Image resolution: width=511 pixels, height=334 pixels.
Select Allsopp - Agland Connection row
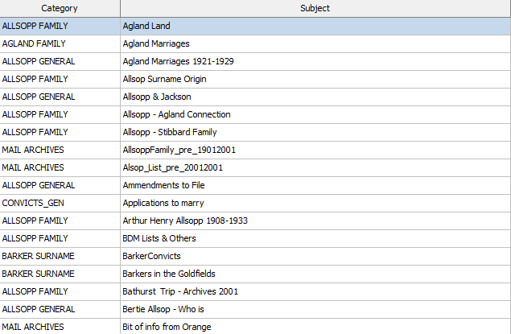click(x=176, y=114)
